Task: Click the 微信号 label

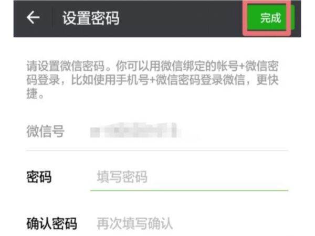Action: (45, 131)
